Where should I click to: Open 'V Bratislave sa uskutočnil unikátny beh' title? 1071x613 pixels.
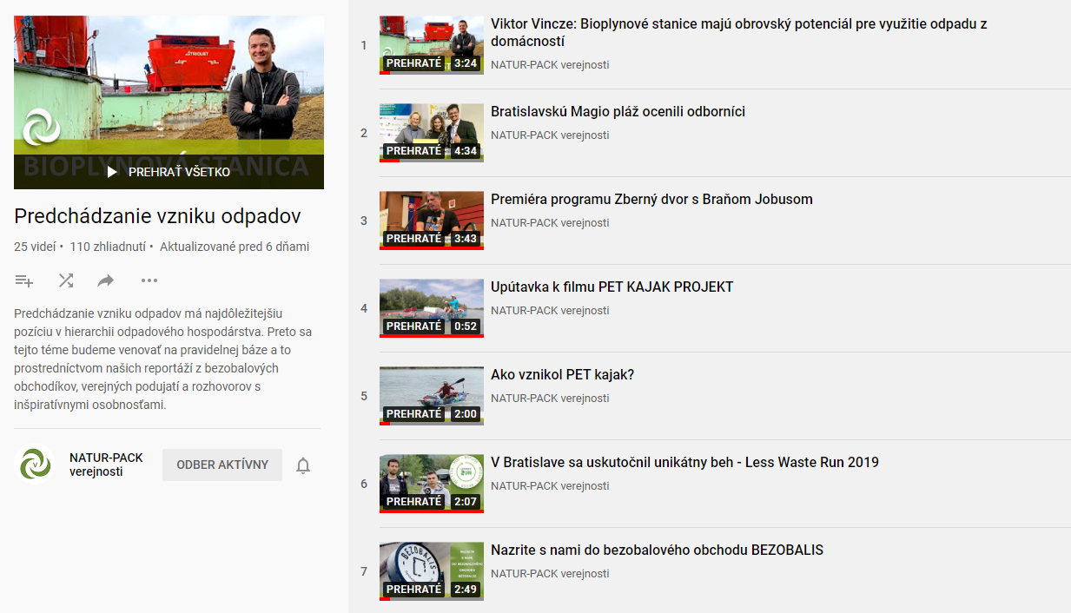(684, 463)
